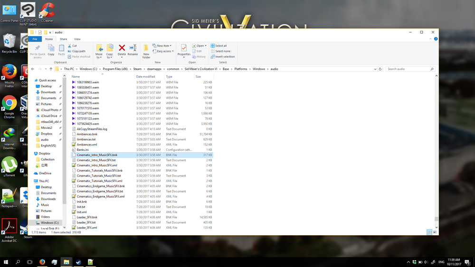Open the Quick Access Toolbar customize dropdown
The image size is (475, 267).
50,32
